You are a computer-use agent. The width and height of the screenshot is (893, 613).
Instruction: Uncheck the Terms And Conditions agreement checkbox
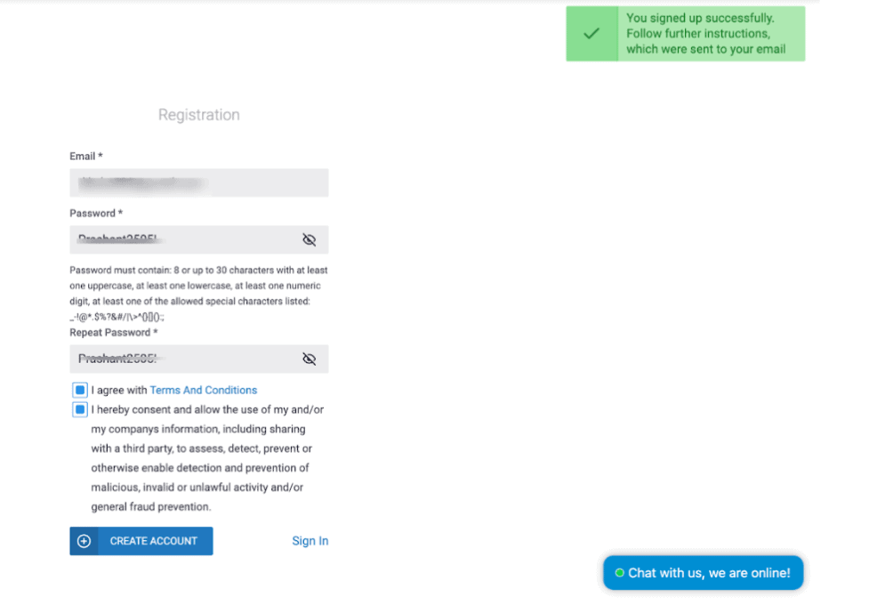(x=80, y=391)
